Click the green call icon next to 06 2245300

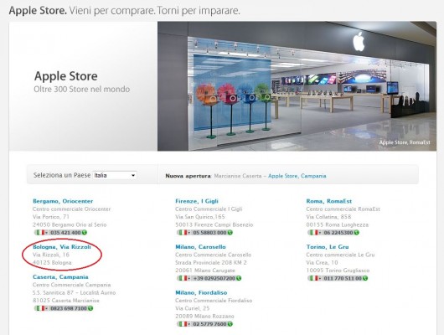pyautogui.click(x=356, y=233)
